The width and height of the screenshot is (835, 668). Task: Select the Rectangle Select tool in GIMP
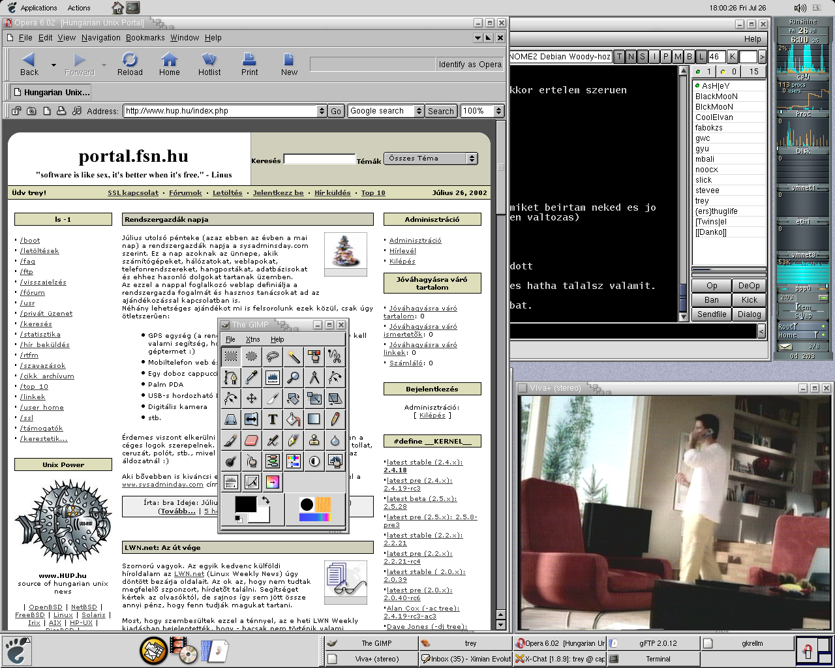pos(231,356)
